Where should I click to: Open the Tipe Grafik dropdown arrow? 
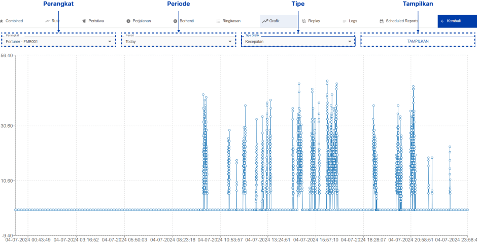[350, 42]
